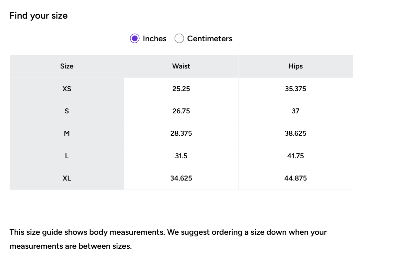Select the Inches radio button
The image size is (395, 267).
134,39
